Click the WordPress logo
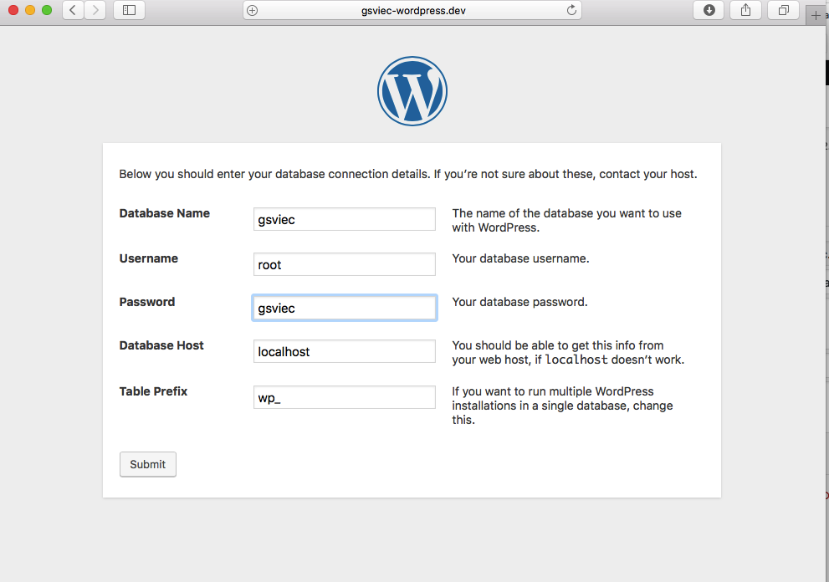The height and width of the screenshot is (582, 829). (x=412, y=91)
